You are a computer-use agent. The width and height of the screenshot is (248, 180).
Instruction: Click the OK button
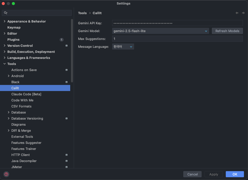[x=235, y=174]
